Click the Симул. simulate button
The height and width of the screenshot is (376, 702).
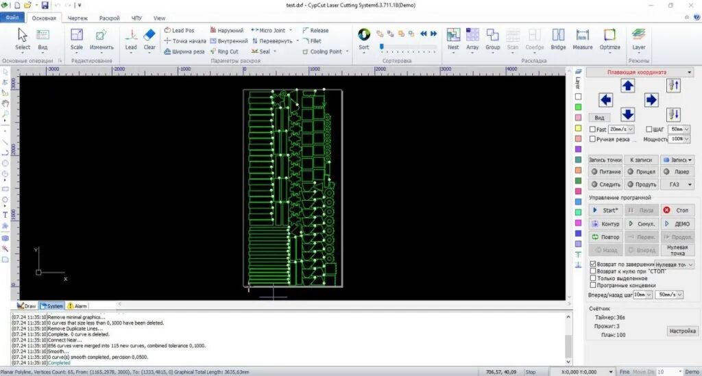pos(642,223)
